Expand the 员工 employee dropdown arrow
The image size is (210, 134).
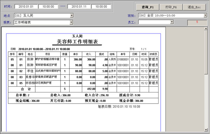[x=172, y=22]
